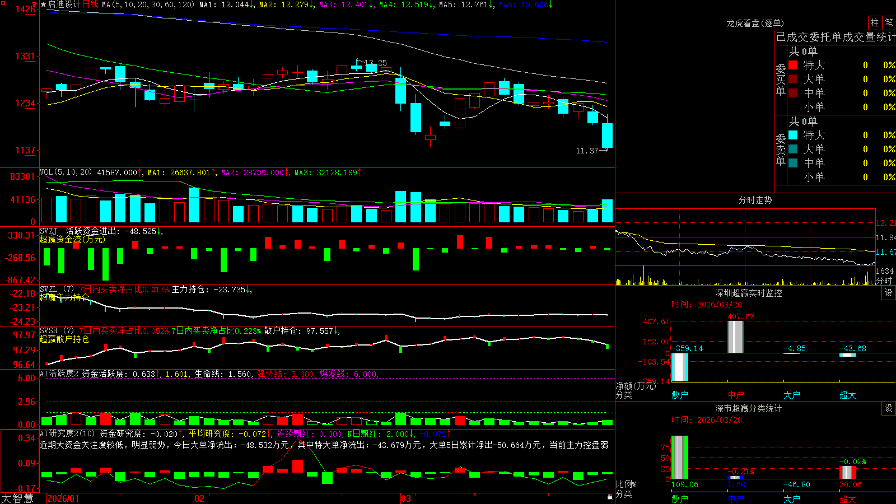896x504 pixels.
Task: Open 设 settings for 深市超赢分类统计
Action: point(889,408)
